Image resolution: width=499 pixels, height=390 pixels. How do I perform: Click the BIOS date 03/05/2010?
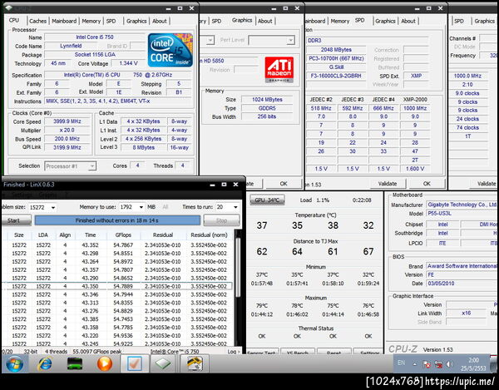(x=462, y=284)
